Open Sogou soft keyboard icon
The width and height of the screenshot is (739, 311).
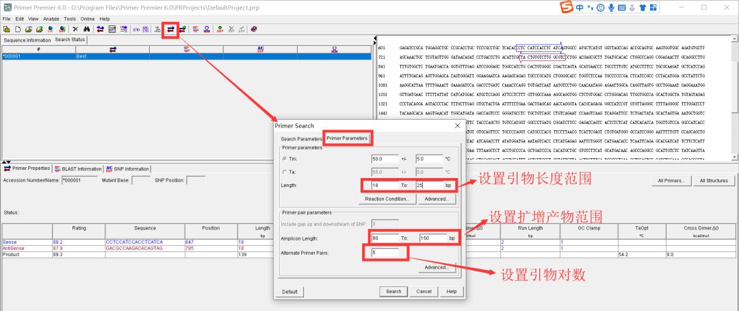[621, 8]
